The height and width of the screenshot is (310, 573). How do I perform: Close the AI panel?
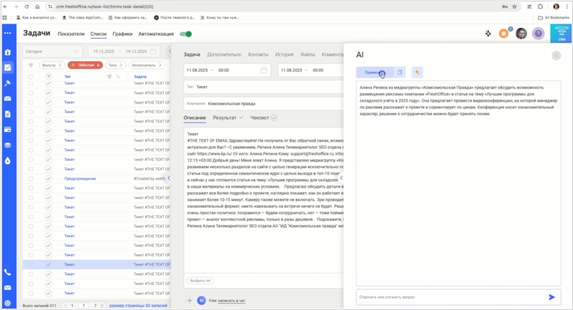pyautogui.click(x=556, y=55)
